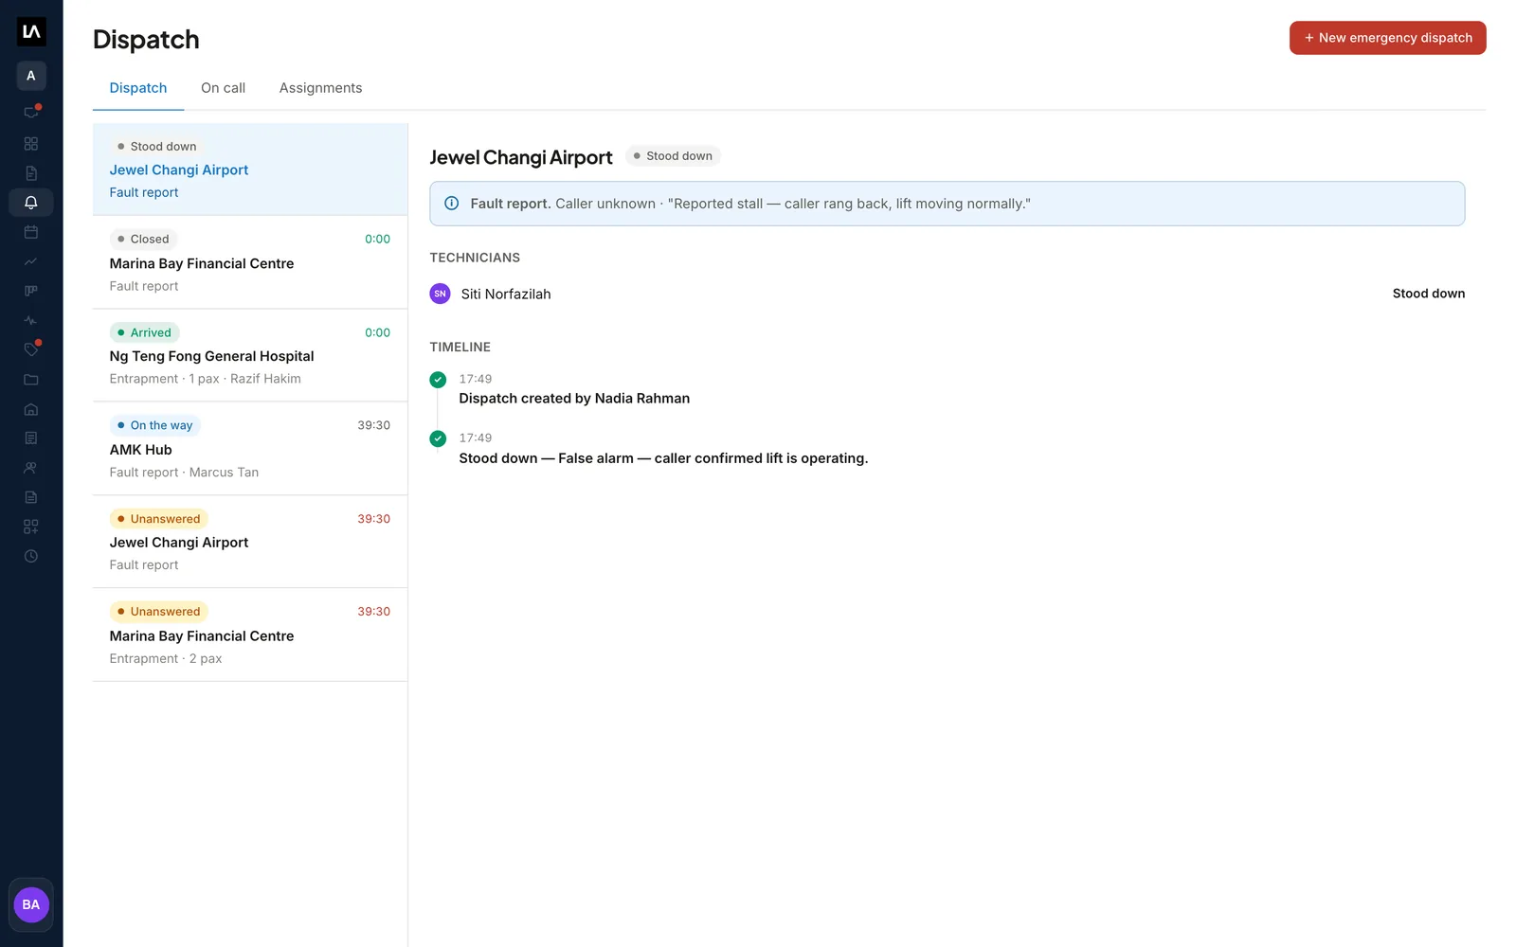1516x947 pixels.
Task: Click the Stood down badge beside detail title
Action: (x=673, y=156)
